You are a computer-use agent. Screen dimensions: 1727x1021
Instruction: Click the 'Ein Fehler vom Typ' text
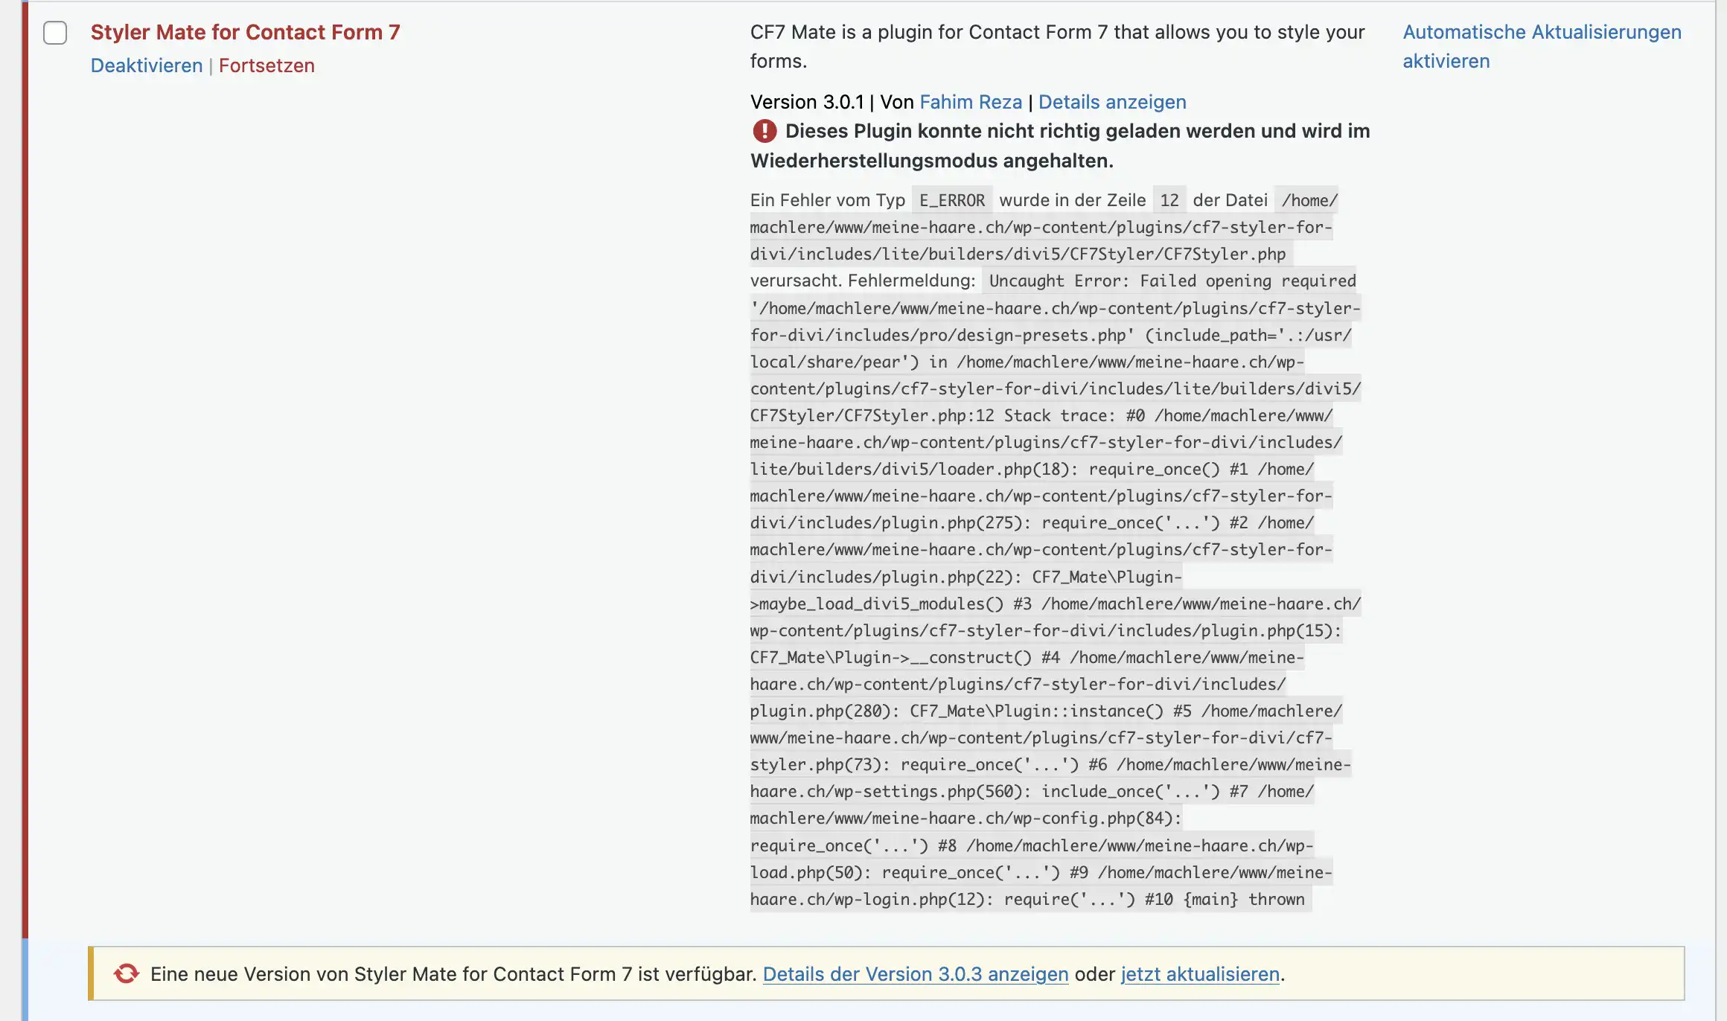pos(827,200)
